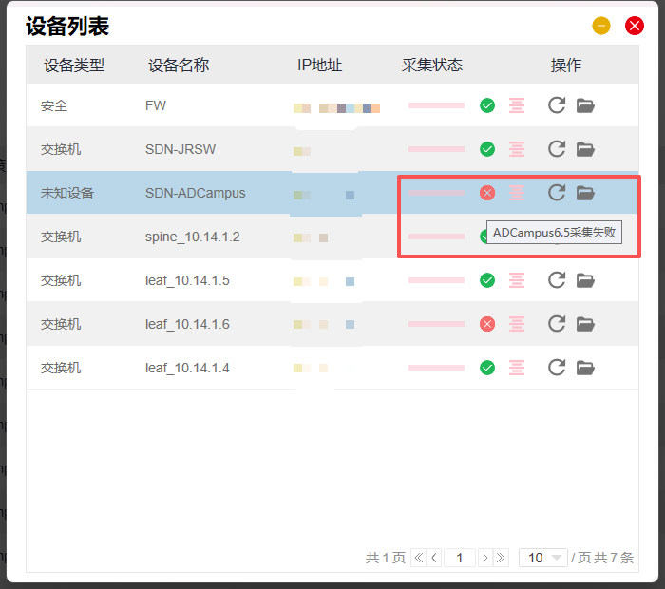The image size is (665, 589).
Task: Close the 设备列表 dialog
Action: click(x=635, y=26)
